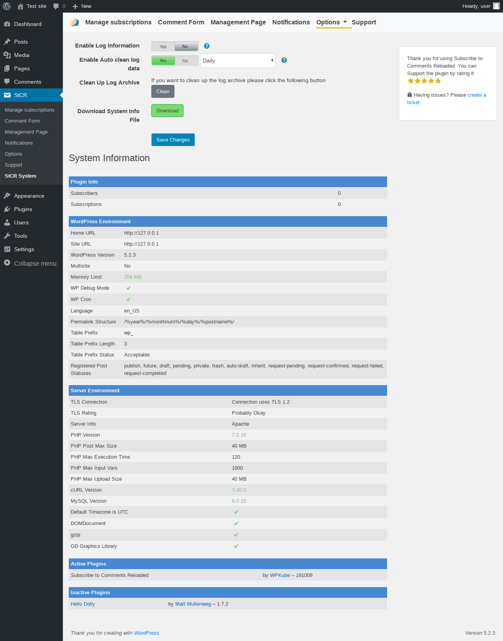Click the user avatar in admin bar
Viewport: 503px width, 641px height.
[496, 6]
